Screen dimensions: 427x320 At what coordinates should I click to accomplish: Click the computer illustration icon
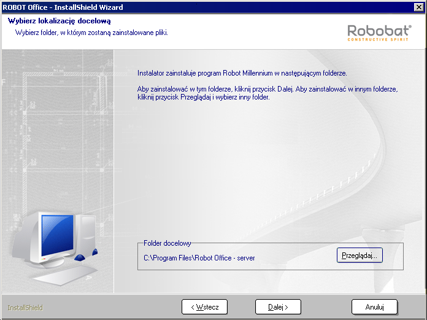[55, 248]
